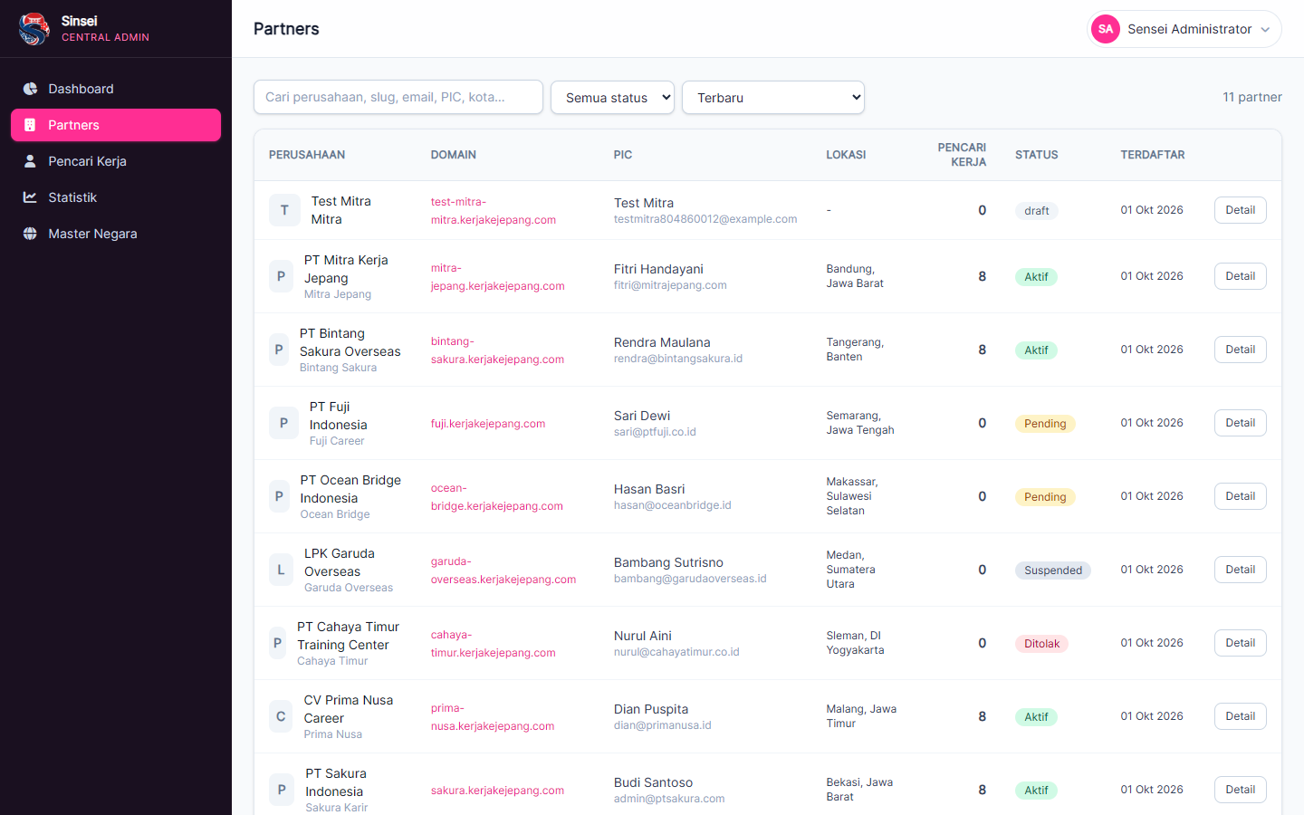This screenshot has width=1304, height=815.
Task: Follow the sakura.kerjakejepang.com domain link
Action: pyautogui.click(x=497, y=791)
